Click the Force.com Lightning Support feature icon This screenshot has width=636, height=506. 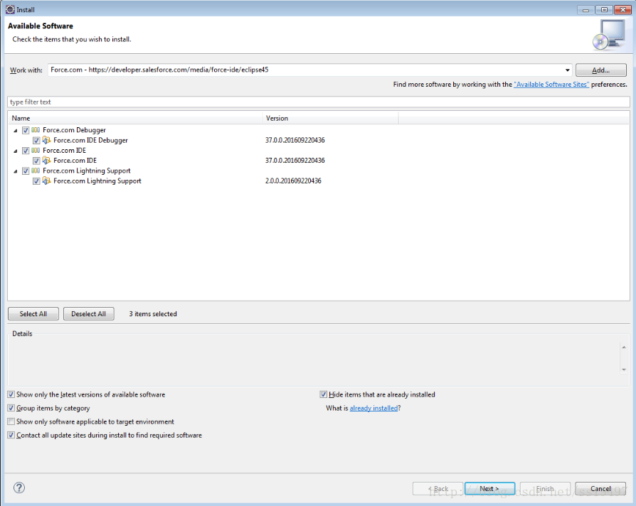click(x=47, y=181)
